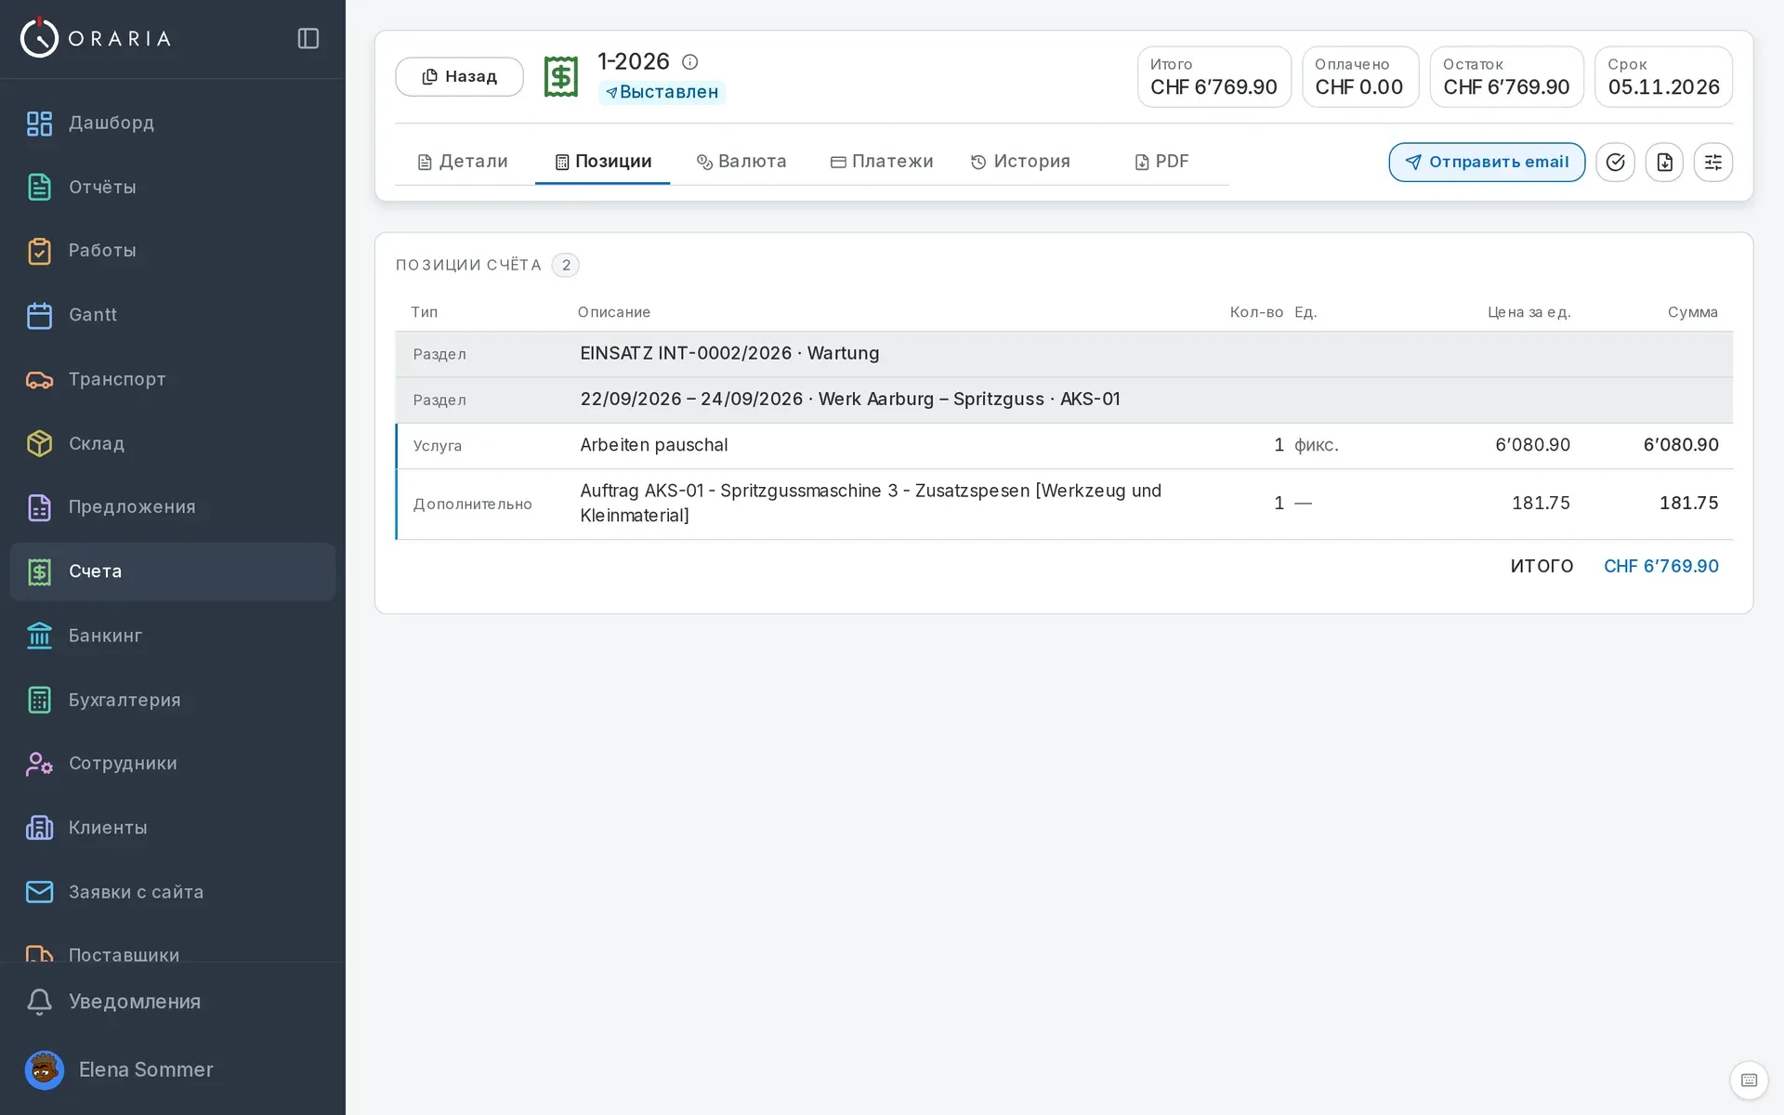Open Бухгалтерия section
This screenshot has width=1784, height=1115.
click(x=173, y=700)
